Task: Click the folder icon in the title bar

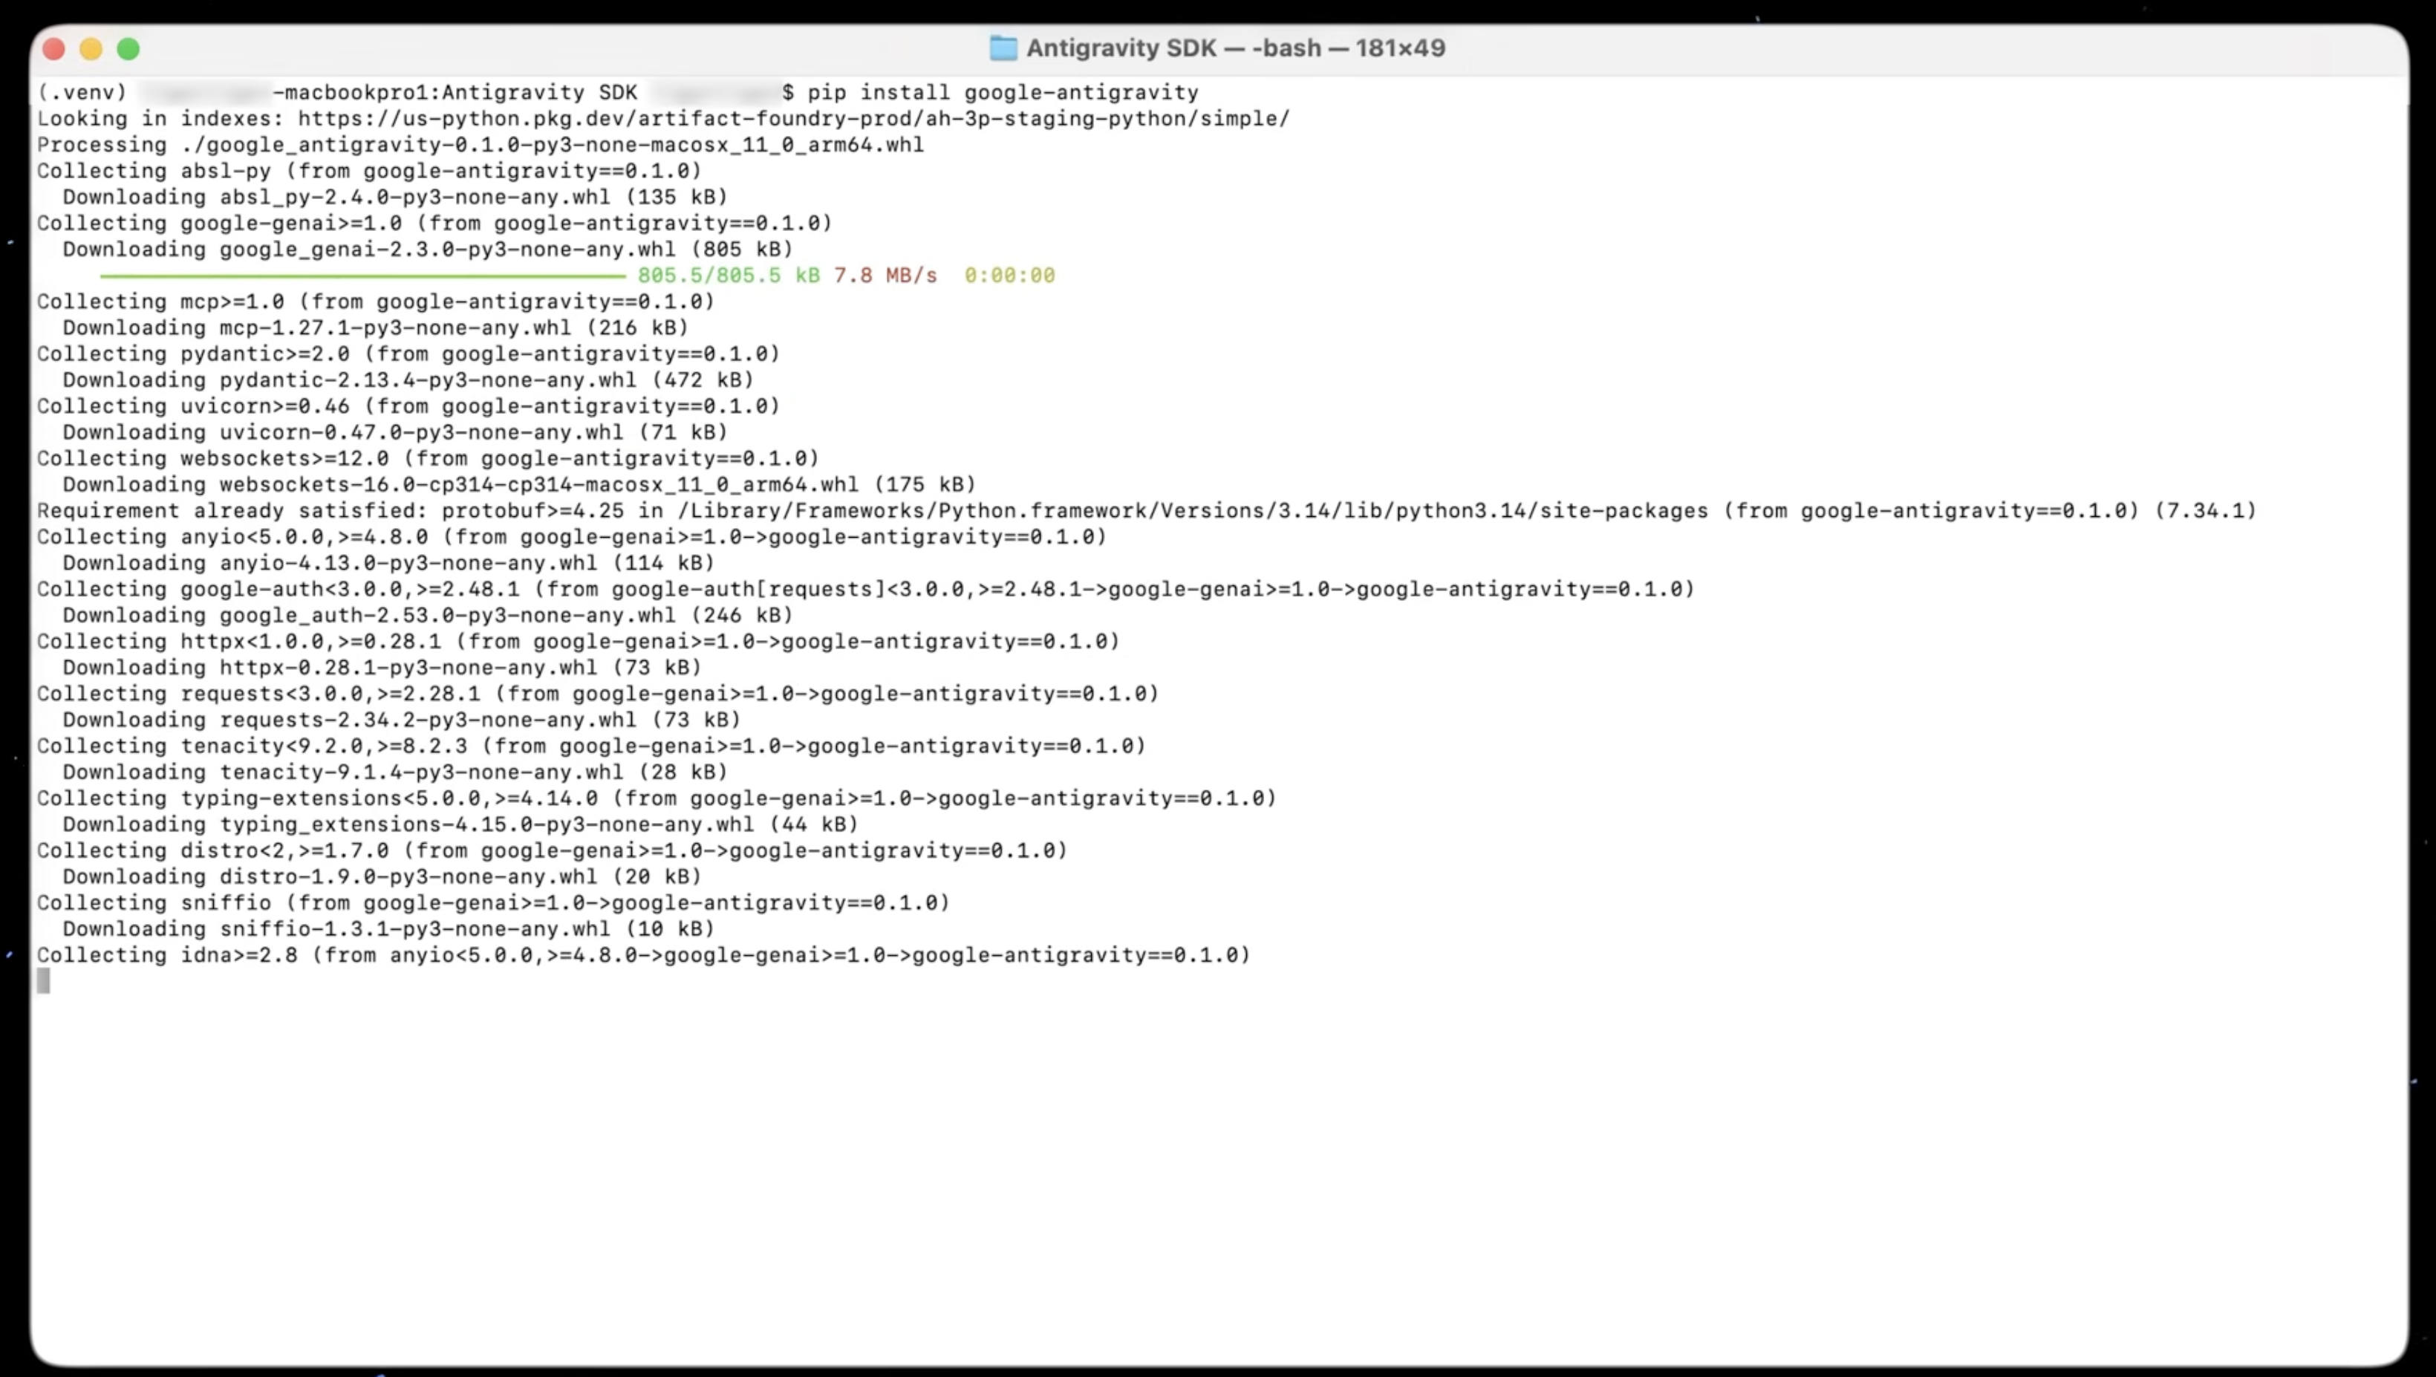Action: point(1003,48)
